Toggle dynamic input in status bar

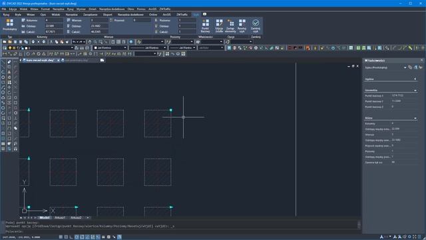pyautogui.click(x=98, y=237)
